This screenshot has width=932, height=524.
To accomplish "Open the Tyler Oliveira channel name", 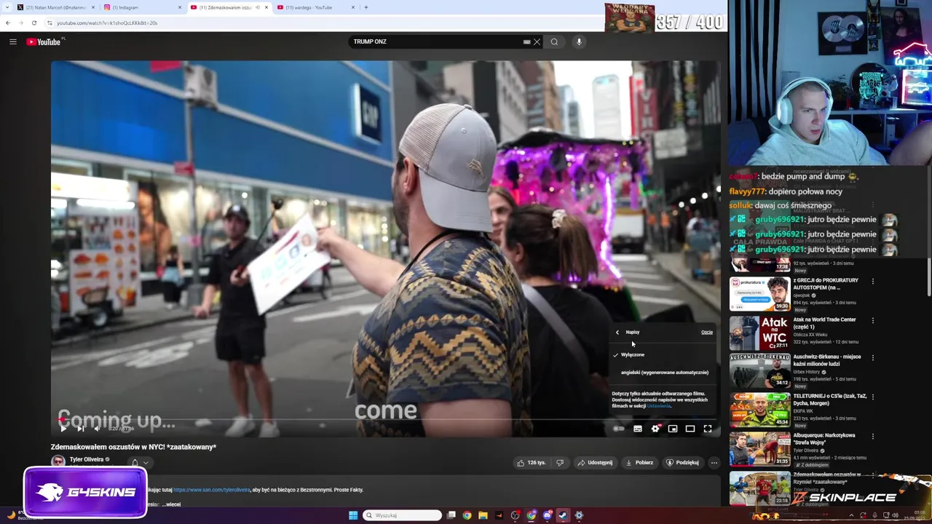I will tap(87, 459).
